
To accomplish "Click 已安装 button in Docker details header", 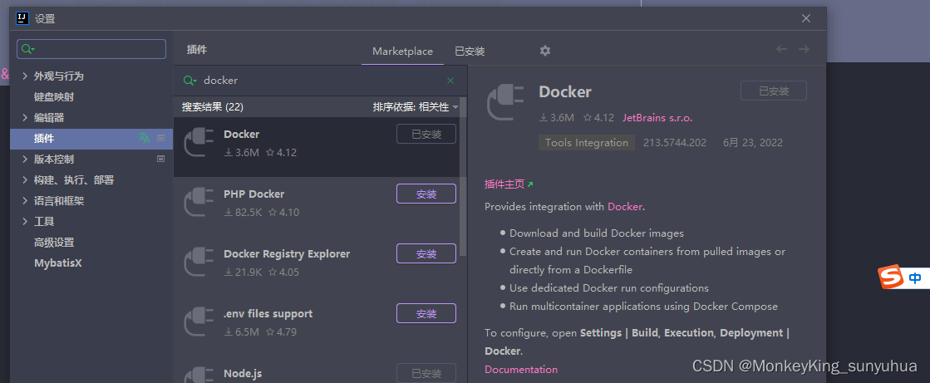I will [774, 91].
